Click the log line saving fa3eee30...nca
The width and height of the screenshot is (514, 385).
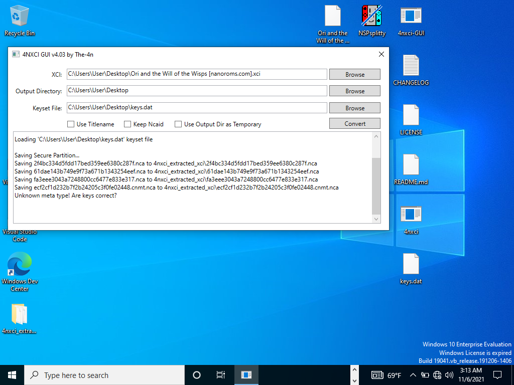tap(166, 179)
